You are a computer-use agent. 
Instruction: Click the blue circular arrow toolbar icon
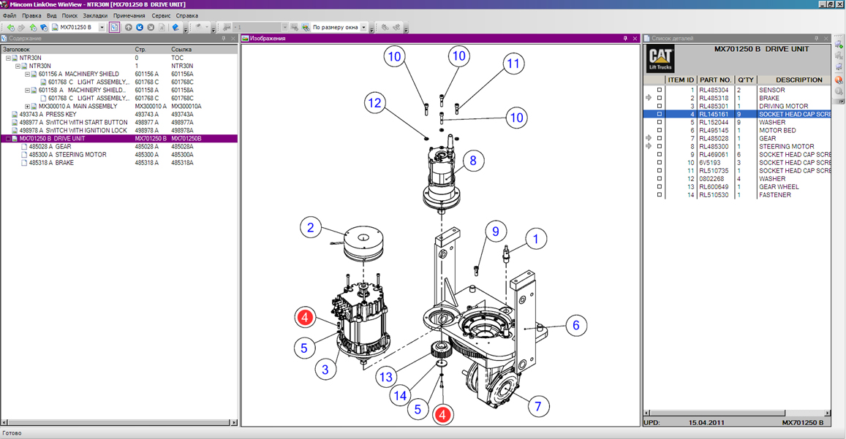click(140, 28)
